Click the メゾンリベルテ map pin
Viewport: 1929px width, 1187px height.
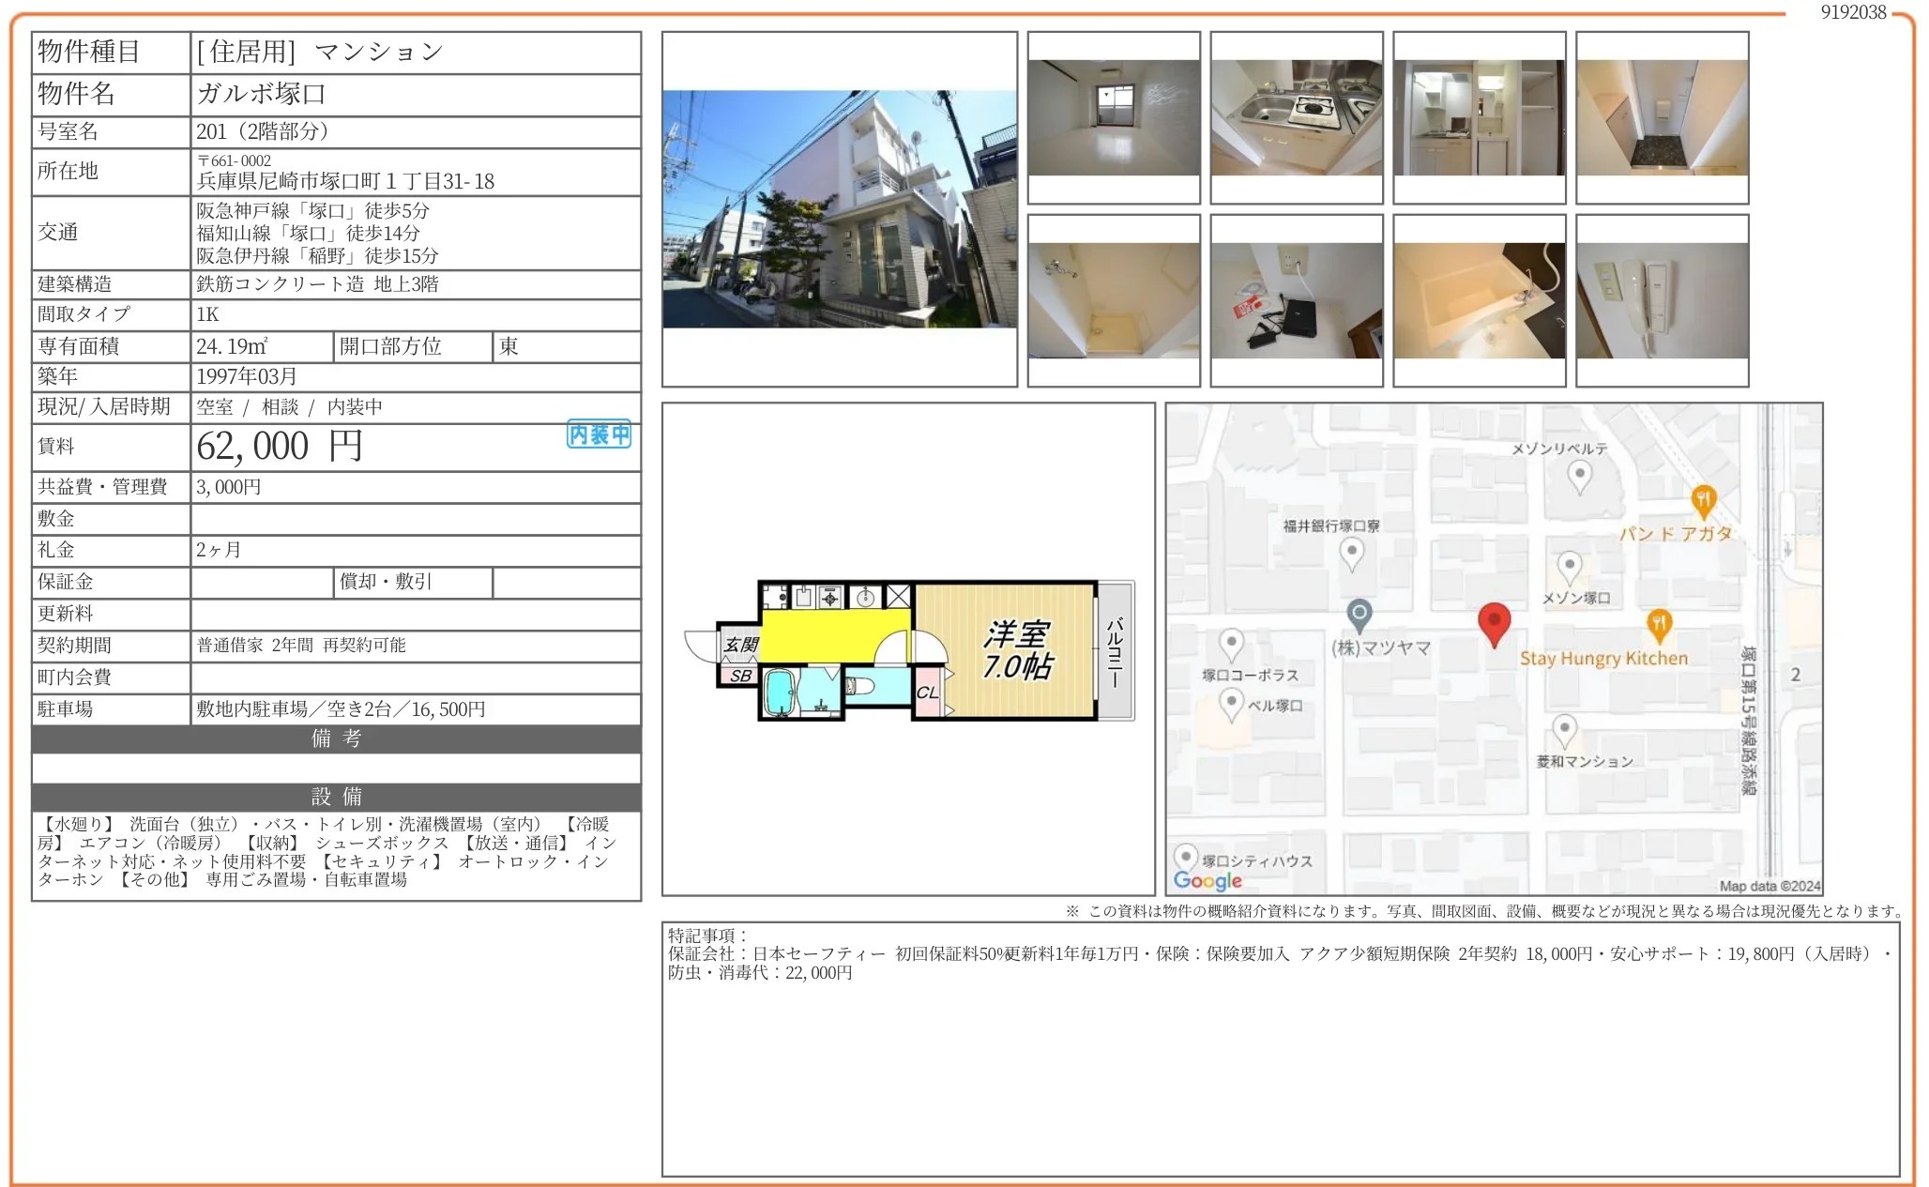pyautogui.click(x=1579, y=476)
